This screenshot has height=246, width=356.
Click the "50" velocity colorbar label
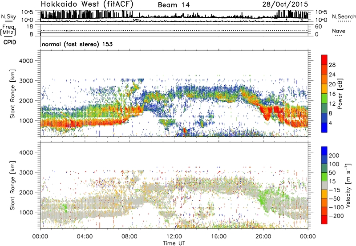[332, 173]
